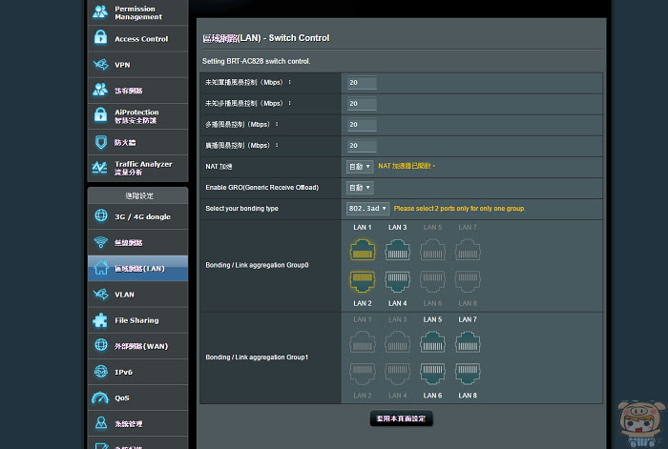
Task: Toggle LAN 1 port in Group0
Action: [x=363, y=250]
